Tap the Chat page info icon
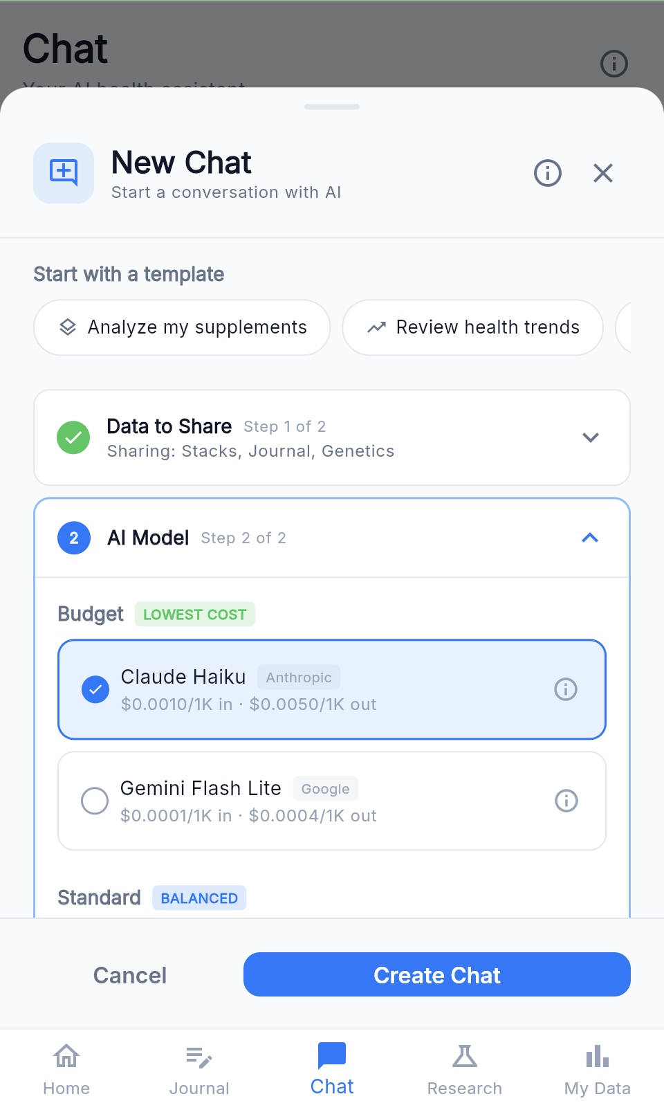This screenshot has width=664, height=1110. (x=614, y=64)
